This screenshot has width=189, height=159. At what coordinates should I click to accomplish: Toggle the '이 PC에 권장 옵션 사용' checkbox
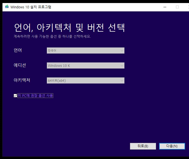pyautogui.click(x=15, y=96)
